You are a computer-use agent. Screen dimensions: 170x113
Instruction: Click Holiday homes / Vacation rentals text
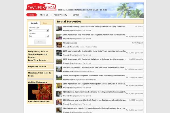coord(85,47)
